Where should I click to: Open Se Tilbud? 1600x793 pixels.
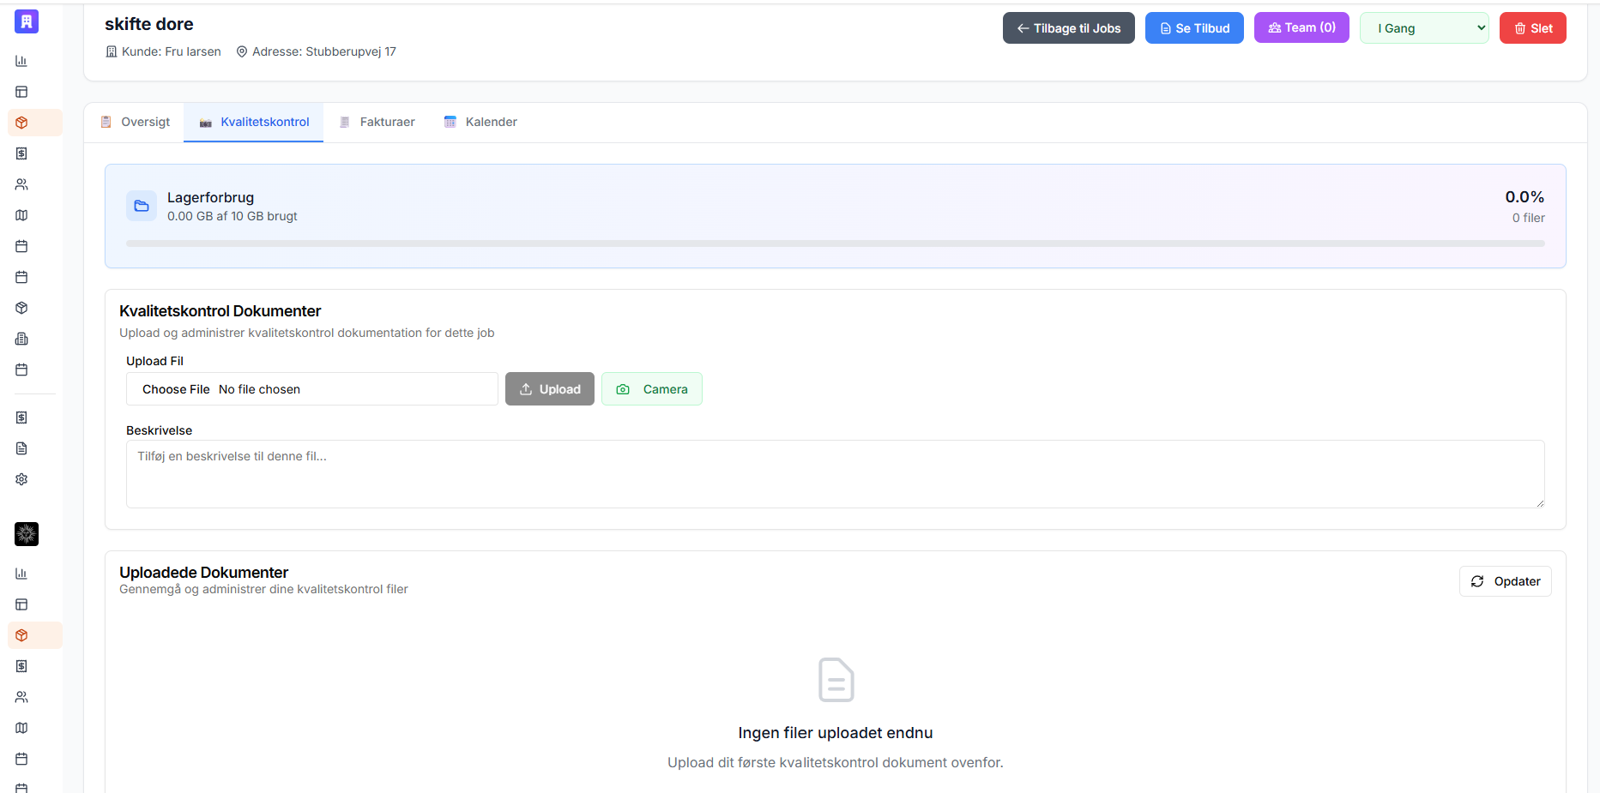(x=1194, y=28)
